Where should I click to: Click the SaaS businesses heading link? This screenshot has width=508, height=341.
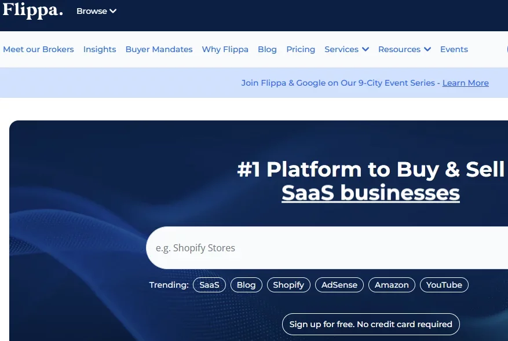pyautogui.click(x=370, y=193)
